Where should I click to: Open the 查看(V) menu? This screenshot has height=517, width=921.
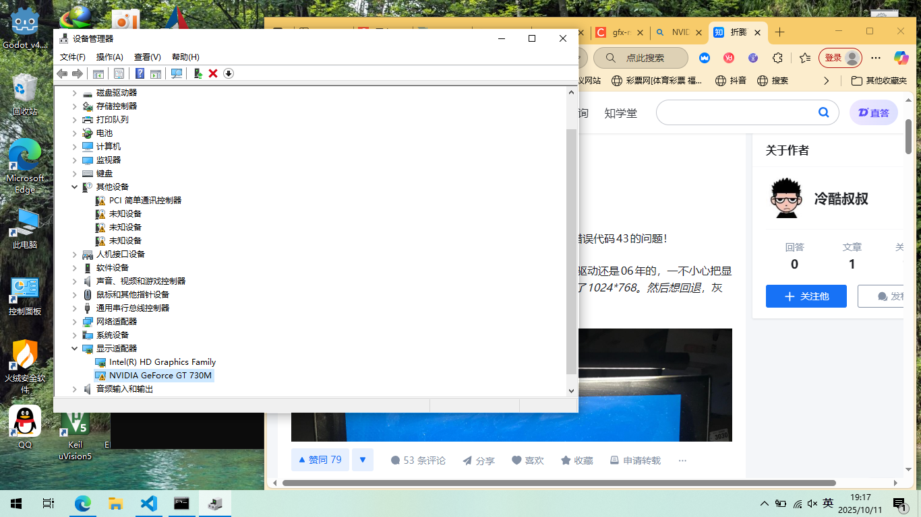[x=148, y=57]
